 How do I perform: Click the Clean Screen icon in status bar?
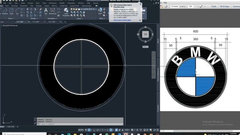click(154, 130)
